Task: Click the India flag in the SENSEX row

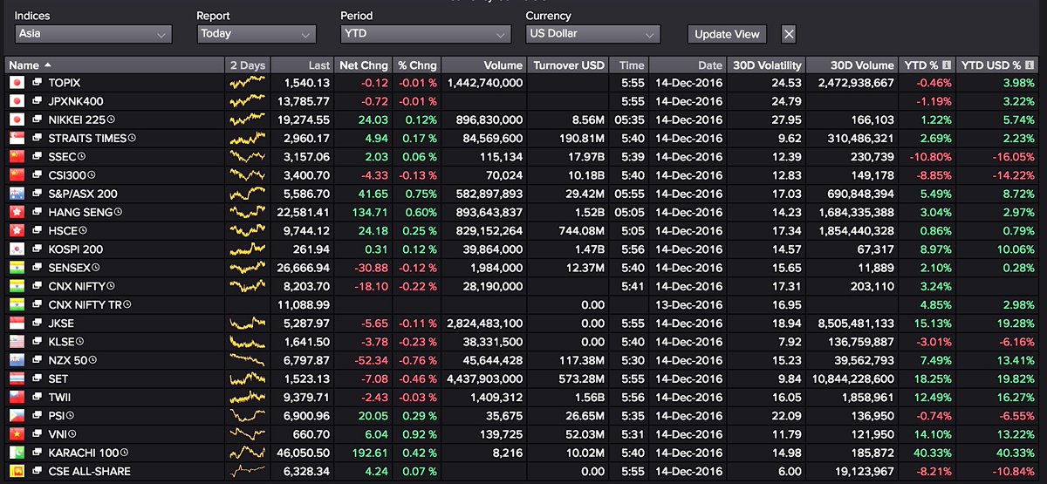Action: 15,268
